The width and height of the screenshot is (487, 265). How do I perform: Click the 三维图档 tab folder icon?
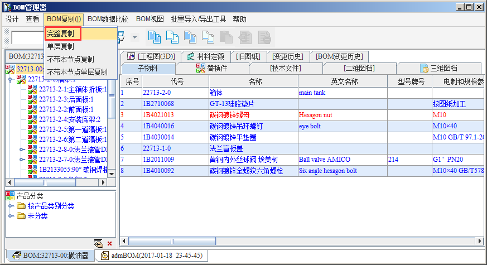point(423,69)
